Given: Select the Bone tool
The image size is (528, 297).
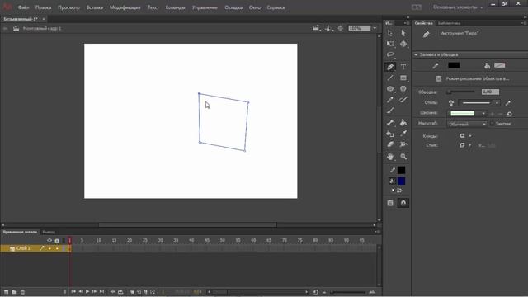Looking at the screenshot, I should [390, 123].
